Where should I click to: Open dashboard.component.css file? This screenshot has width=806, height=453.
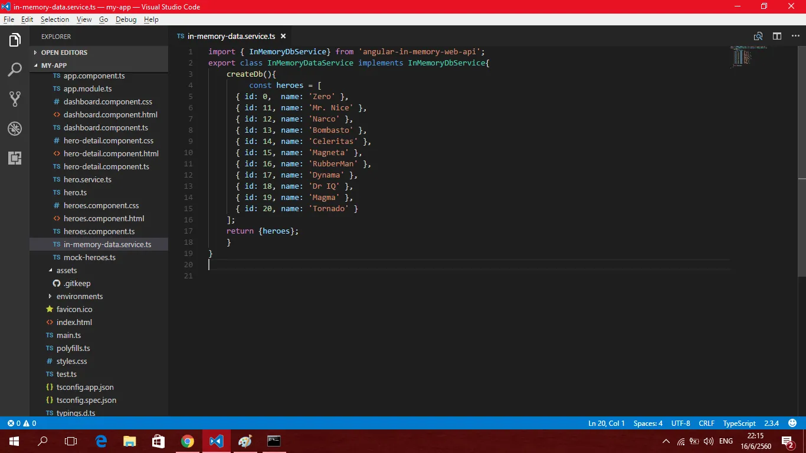click(x=108, y=102)
